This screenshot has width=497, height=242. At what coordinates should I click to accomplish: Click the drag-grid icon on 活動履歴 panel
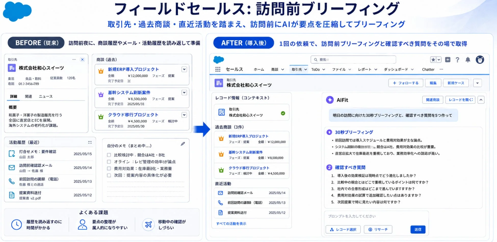90,142
